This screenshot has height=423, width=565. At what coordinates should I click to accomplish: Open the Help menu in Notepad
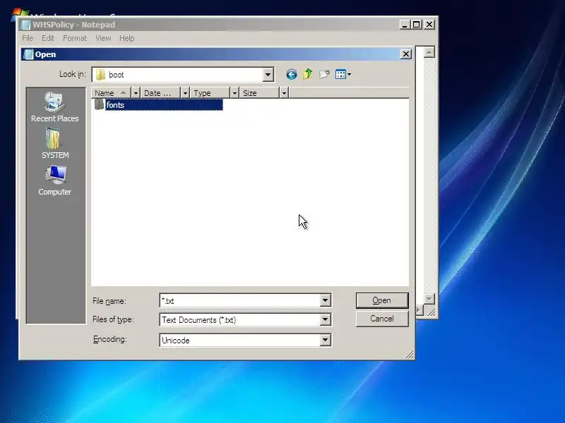point(127,38)
